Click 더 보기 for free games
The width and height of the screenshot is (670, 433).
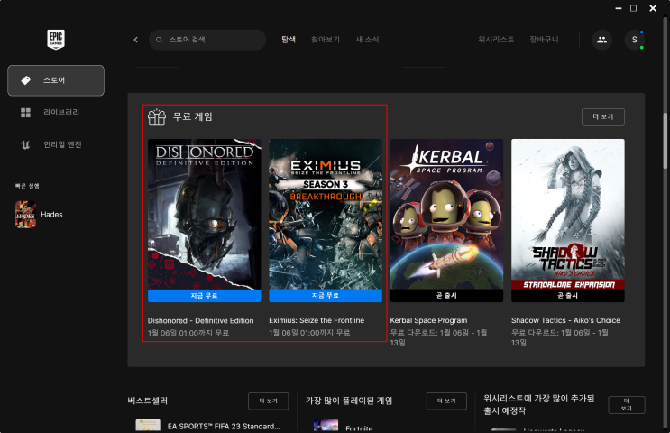603,117
